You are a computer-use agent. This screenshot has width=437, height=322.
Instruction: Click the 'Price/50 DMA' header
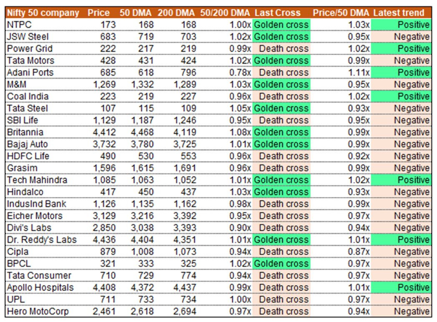(341, 13)
